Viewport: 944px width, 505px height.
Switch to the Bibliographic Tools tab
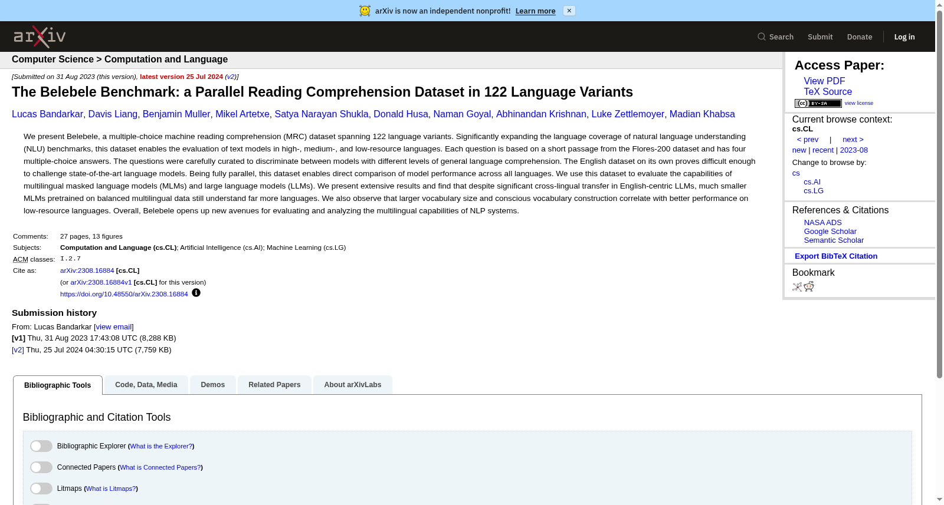pyautogui.click(x=58, y=385)
